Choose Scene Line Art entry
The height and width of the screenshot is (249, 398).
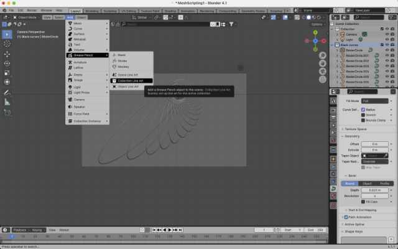(x=131, y=75)
